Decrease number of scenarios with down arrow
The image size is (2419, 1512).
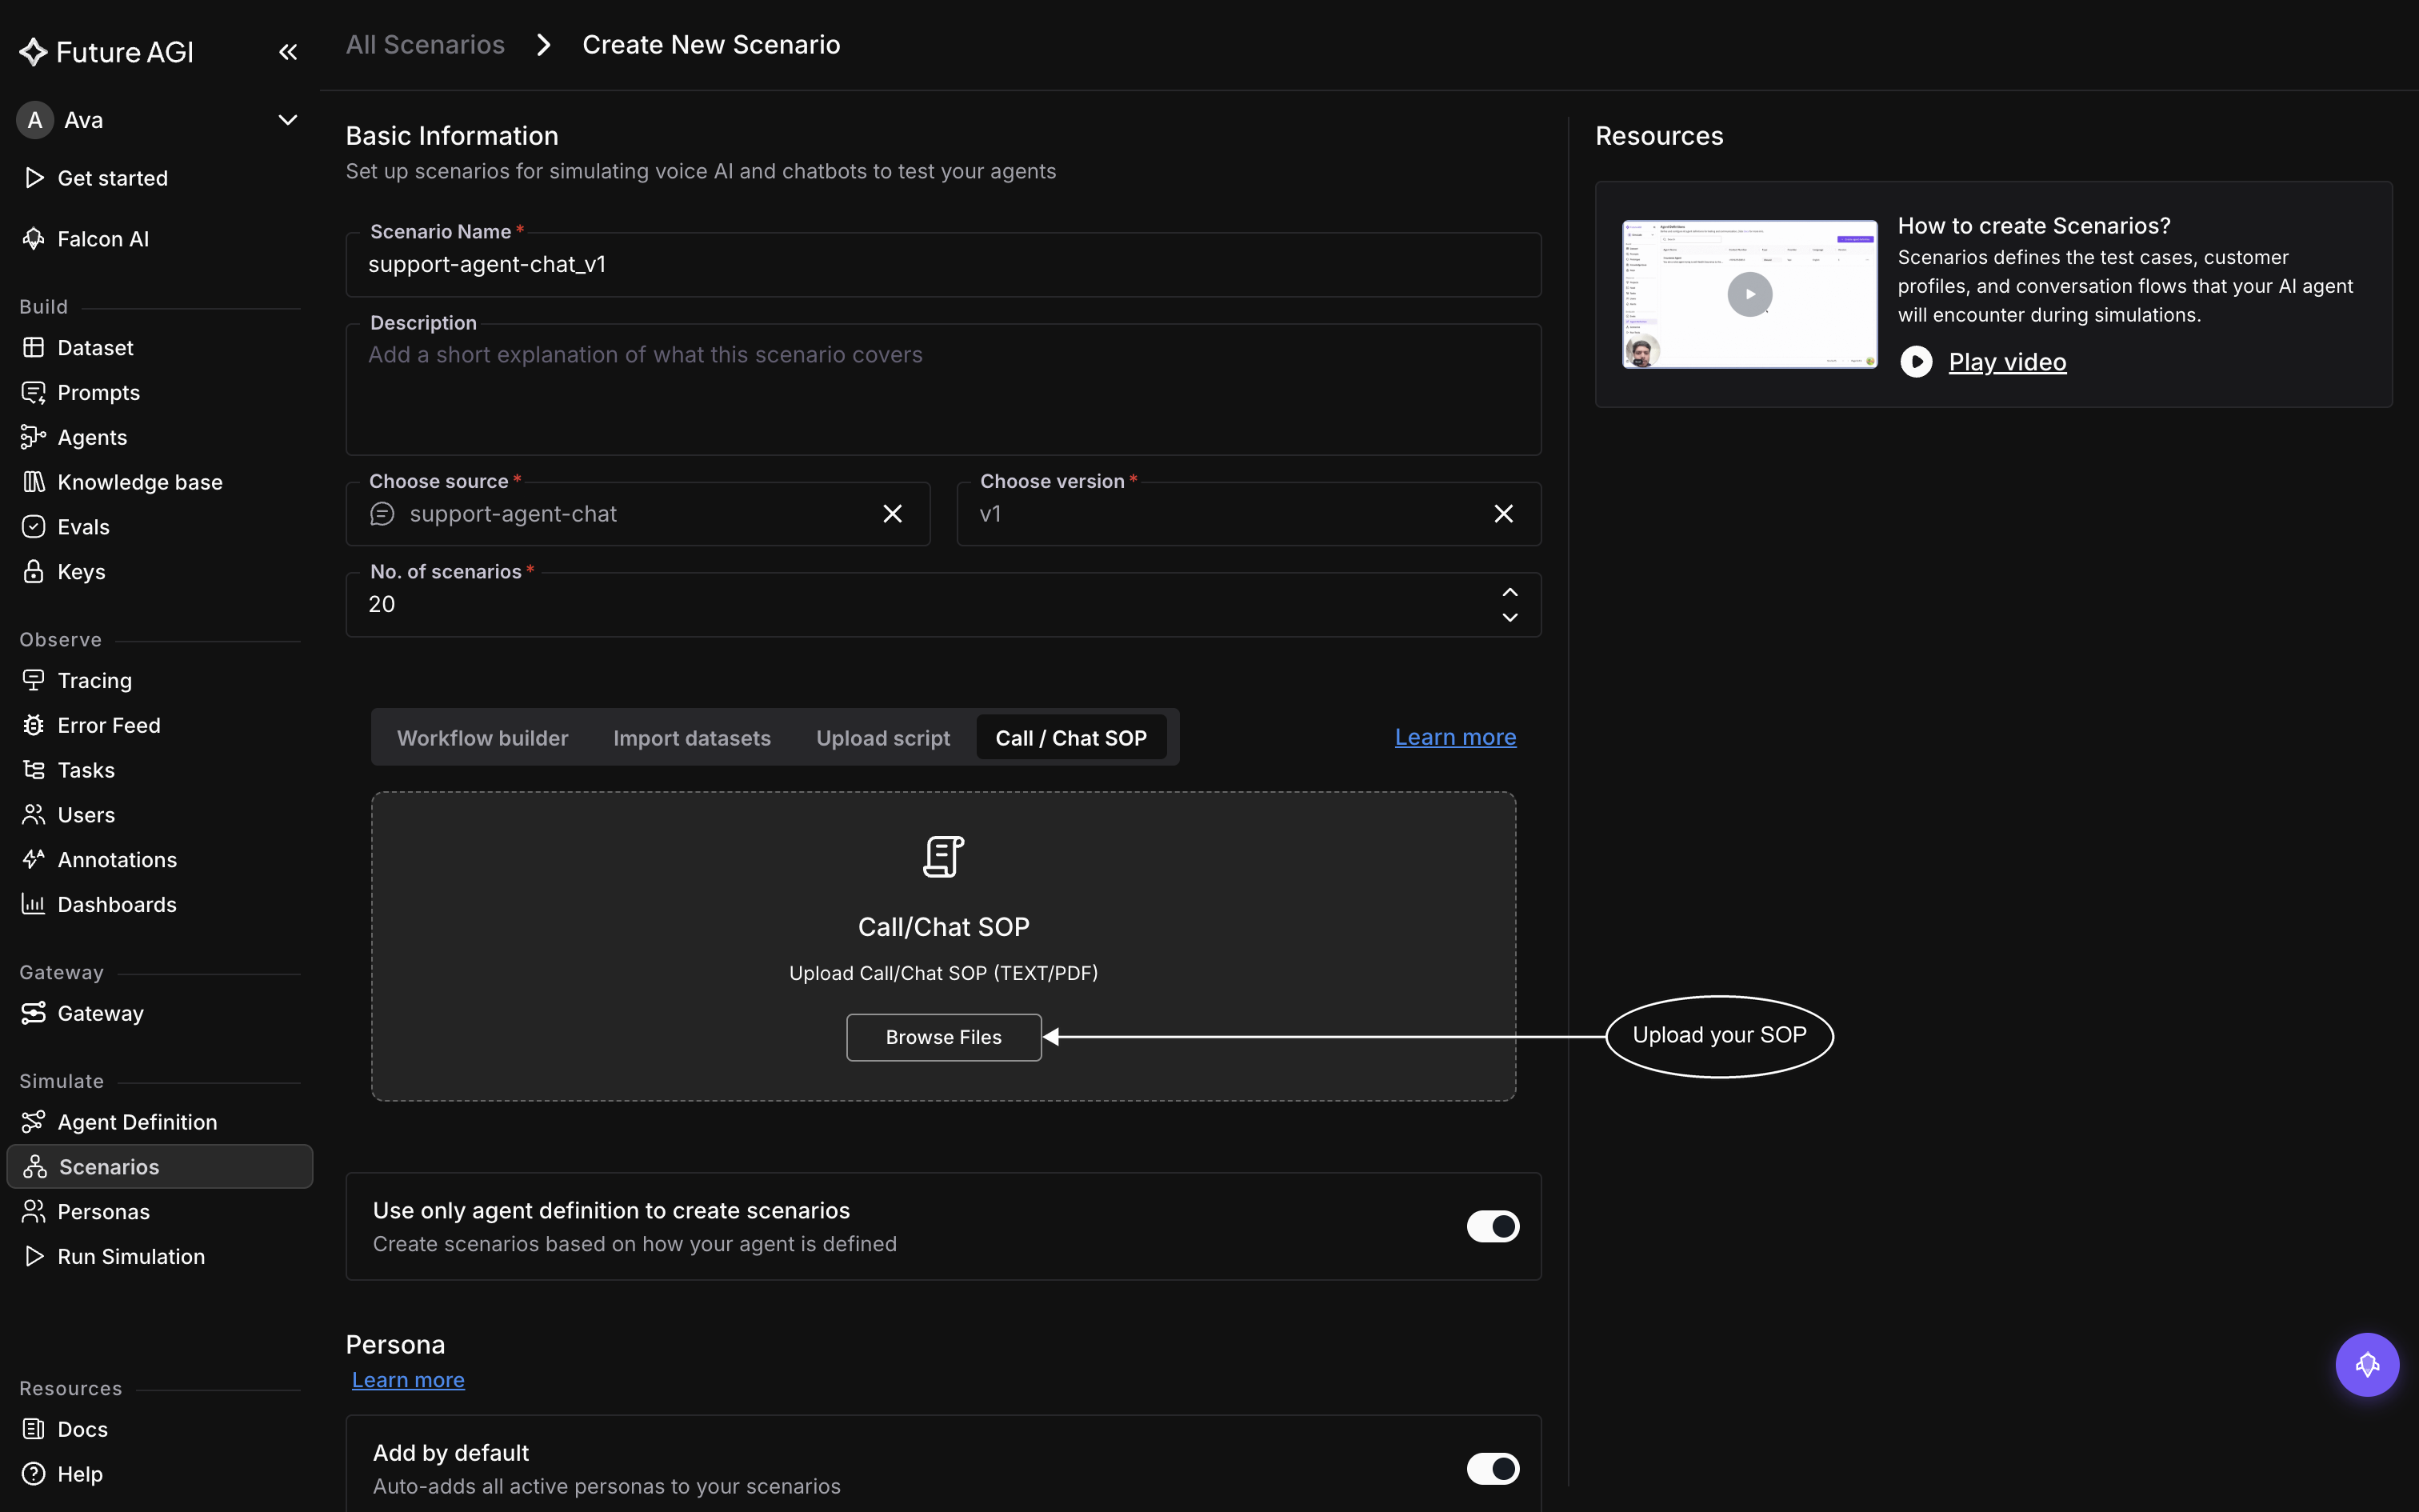coord(1509,618)
